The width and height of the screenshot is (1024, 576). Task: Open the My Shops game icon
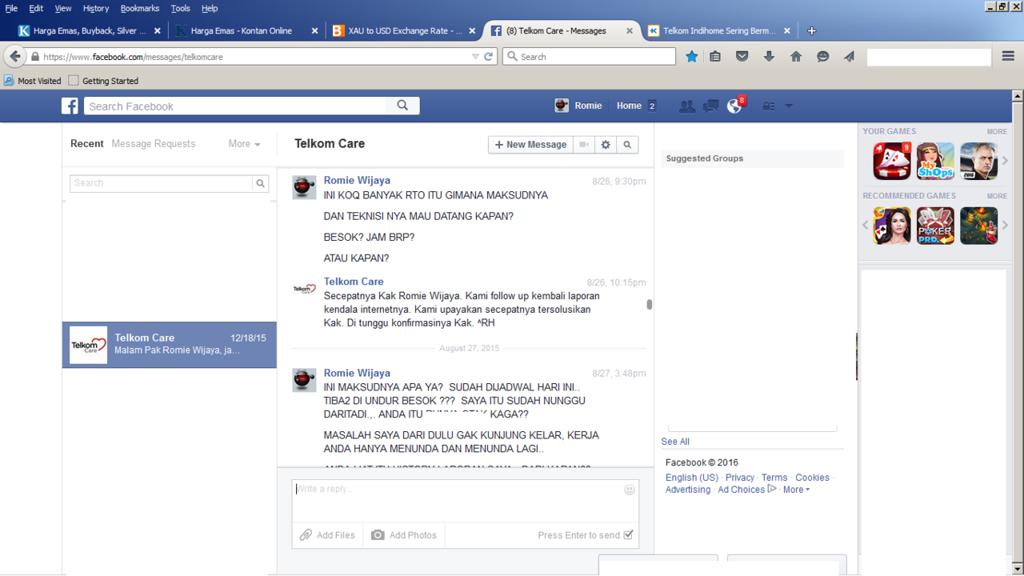point(935,162)
